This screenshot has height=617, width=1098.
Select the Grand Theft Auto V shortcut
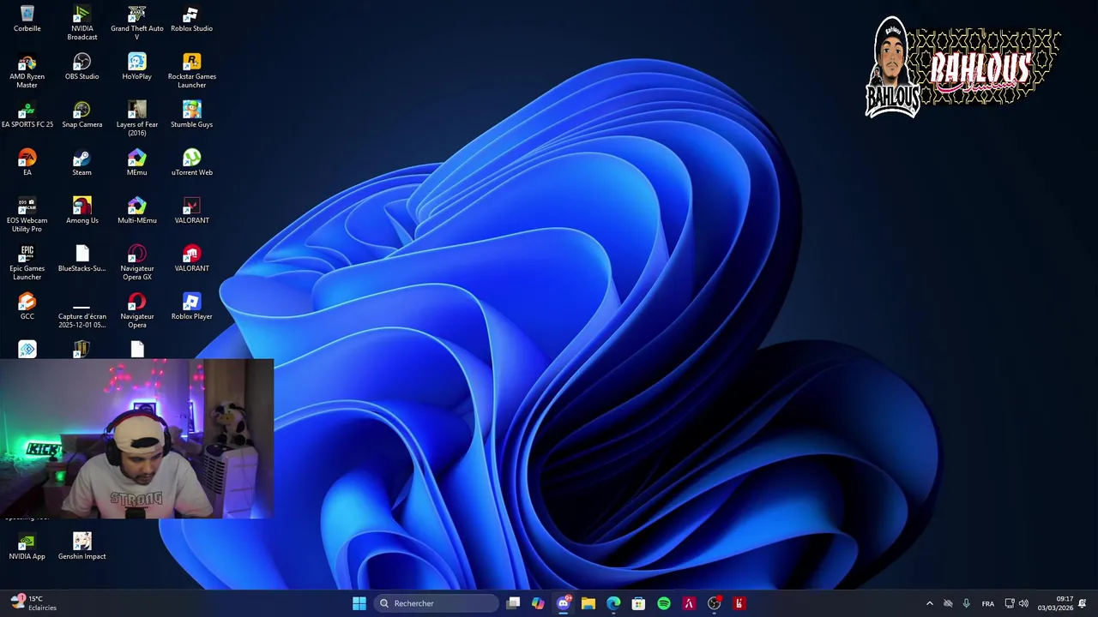click(x=136, y=23)
